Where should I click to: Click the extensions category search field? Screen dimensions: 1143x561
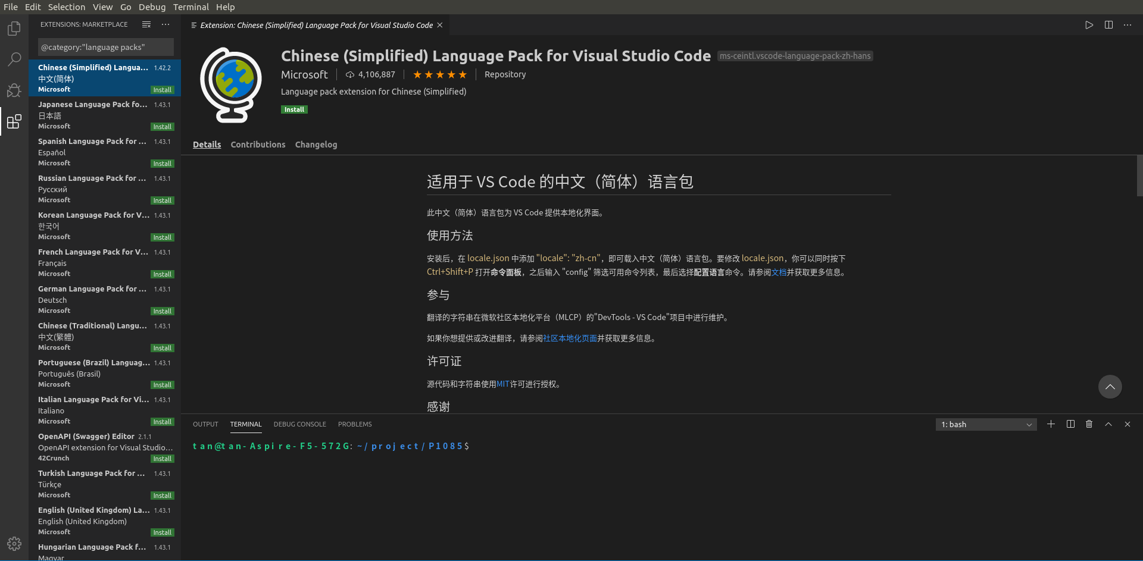tap(105, 47)
